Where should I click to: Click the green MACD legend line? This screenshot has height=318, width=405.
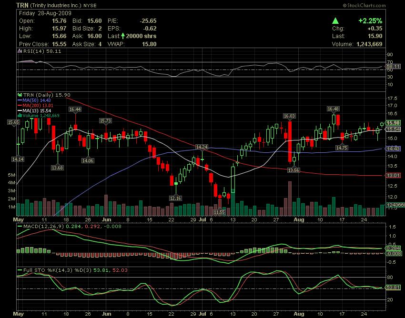(20, 227)
